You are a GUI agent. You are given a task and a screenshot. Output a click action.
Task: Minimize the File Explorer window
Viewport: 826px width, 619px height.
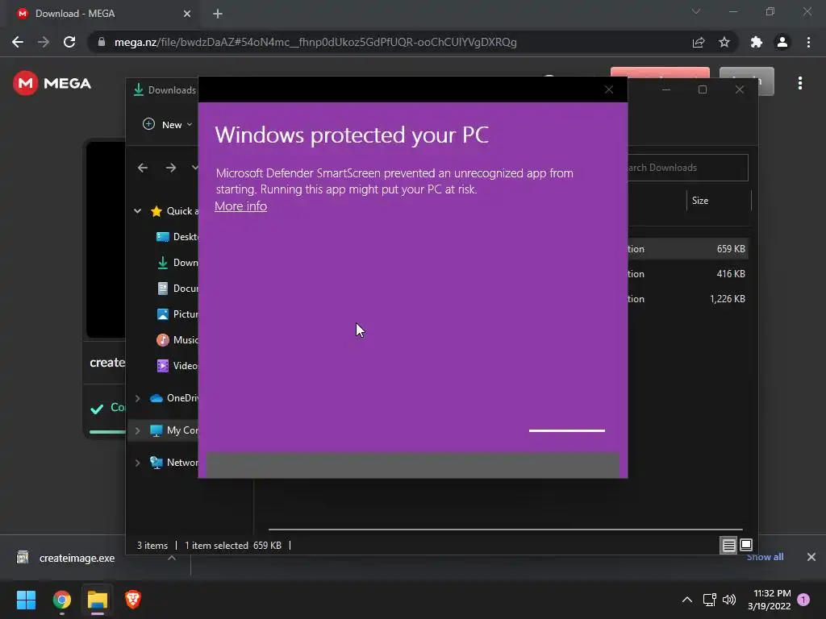666,89
